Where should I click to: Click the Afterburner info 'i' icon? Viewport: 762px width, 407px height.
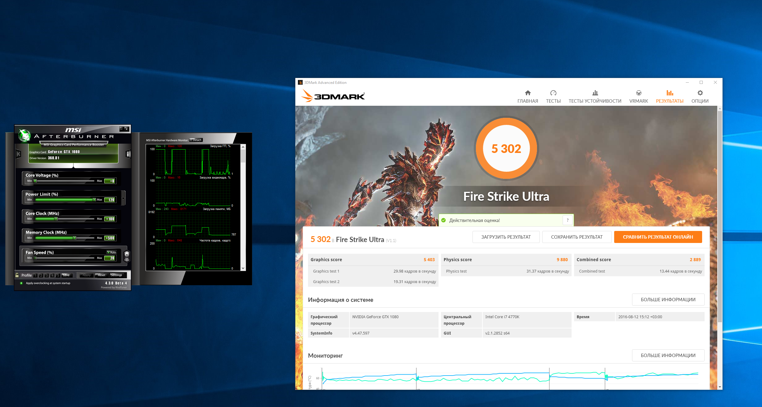[x=128, y=154]
